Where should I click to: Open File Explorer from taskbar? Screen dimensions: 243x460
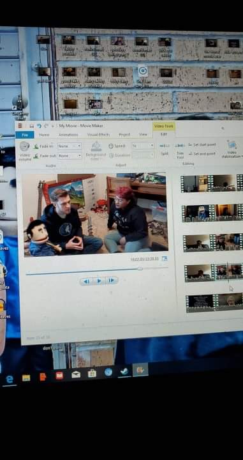(26, 378)
